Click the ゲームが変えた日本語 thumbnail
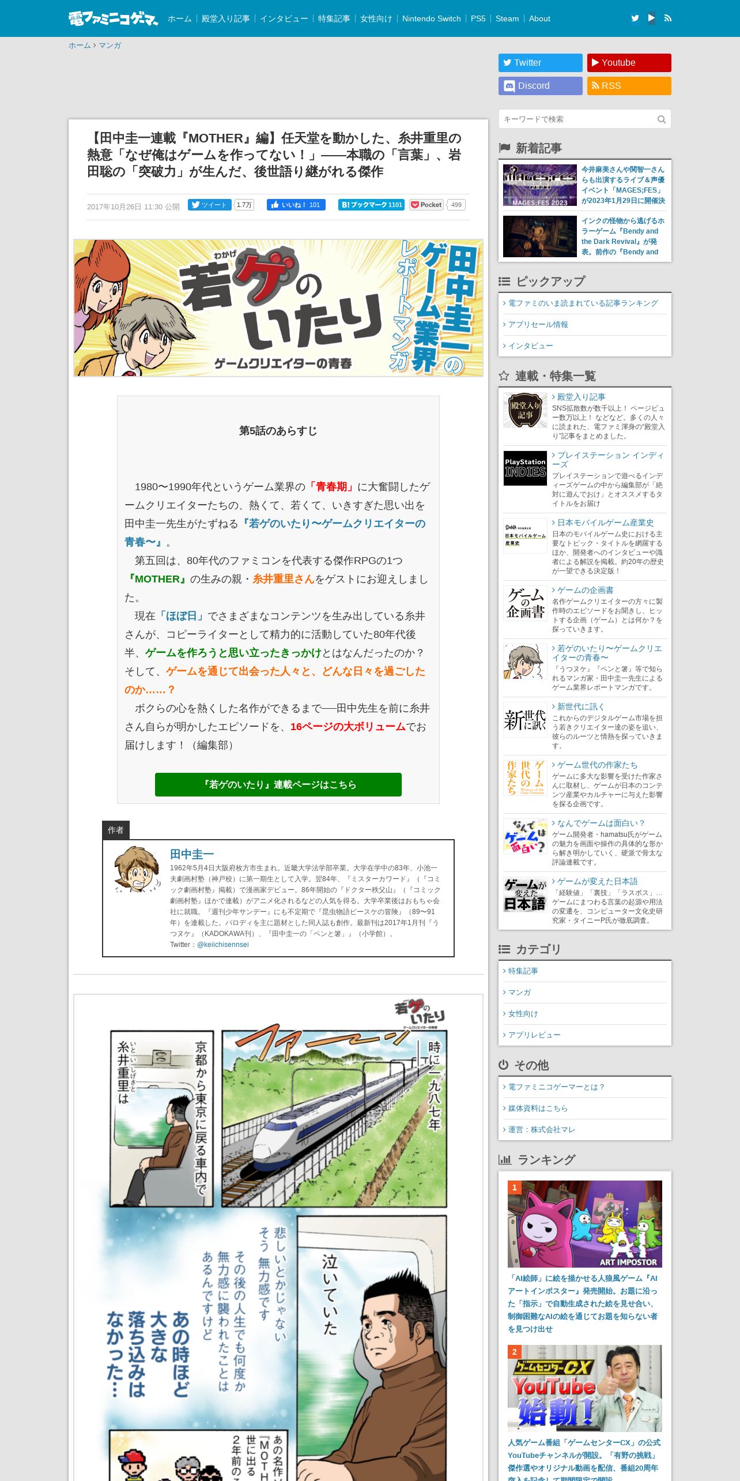Viewport: 740px width, 1481px height. tap(525, 894)
